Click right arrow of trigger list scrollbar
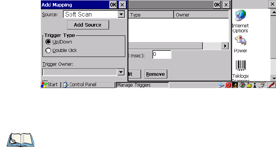Screen dimensions: 276x152 pyautogui.click(x=225, y=46)
